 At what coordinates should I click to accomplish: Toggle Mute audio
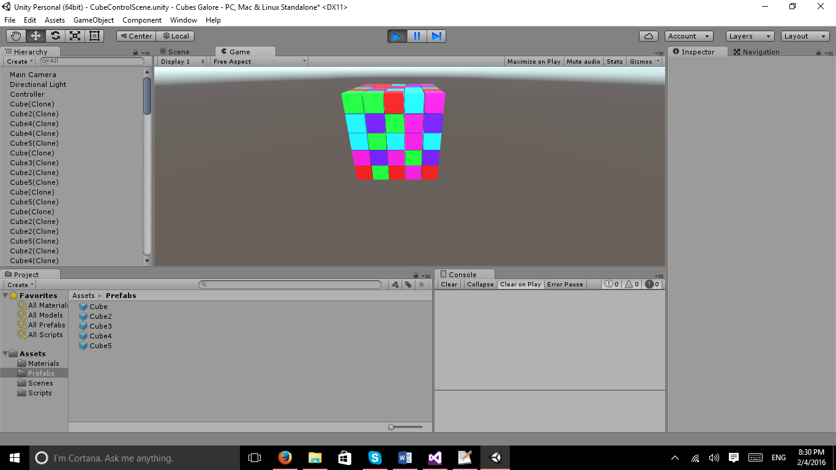pyautogui.click(x=583, y=62)
